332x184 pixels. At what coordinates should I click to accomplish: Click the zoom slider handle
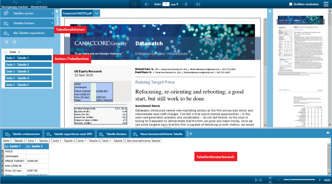[290, 180]
